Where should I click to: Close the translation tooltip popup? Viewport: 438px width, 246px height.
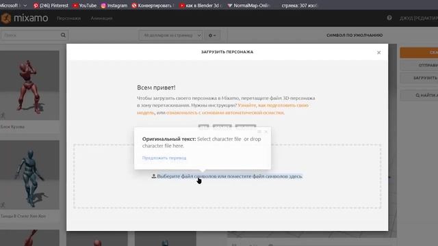tap(266, 132)
